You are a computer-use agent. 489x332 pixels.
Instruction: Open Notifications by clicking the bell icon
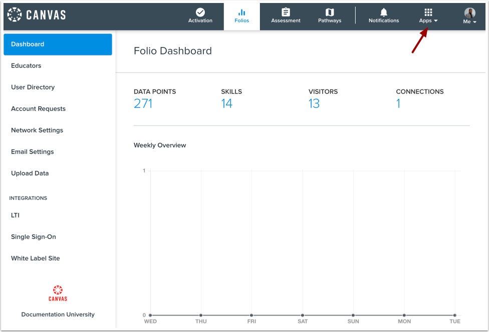point(383,12)
